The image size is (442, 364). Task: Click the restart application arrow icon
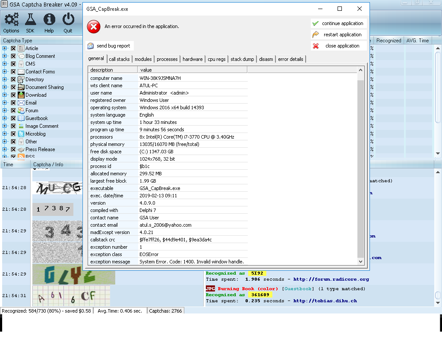(316, 35)
